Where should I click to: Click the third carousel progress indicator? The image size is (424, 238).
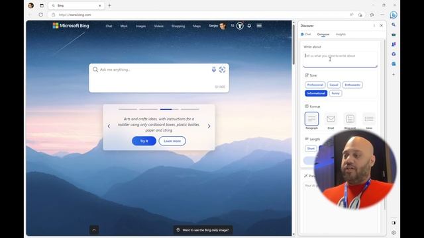pos(169,109)
